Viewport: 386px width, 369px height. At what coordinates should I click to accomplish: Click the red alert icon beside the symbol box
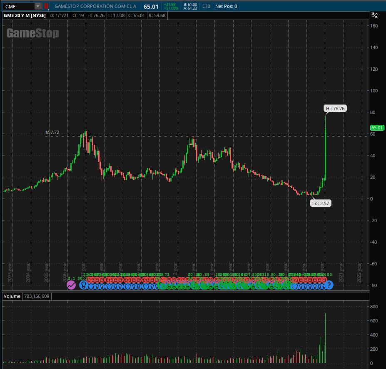click(47, 6)
